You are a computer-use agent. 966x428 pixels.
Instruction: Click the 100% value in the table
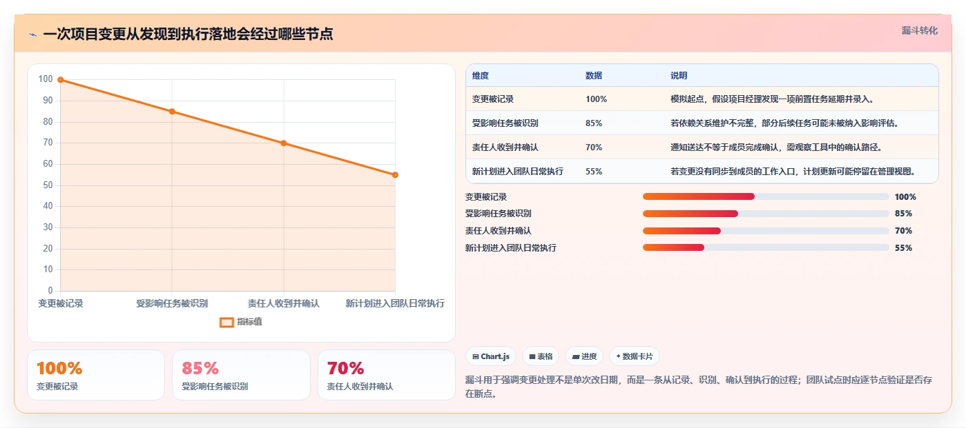(597, 99)
